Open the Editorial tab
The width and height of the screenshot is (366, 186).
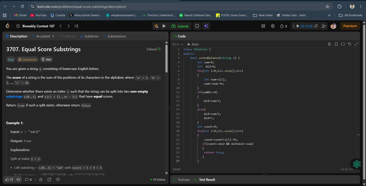pyautogui.click(x=67, y=36)
